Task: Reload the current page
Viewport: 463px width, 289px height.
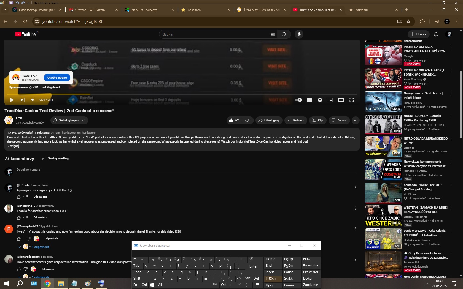Action: (x=25, y=21)
